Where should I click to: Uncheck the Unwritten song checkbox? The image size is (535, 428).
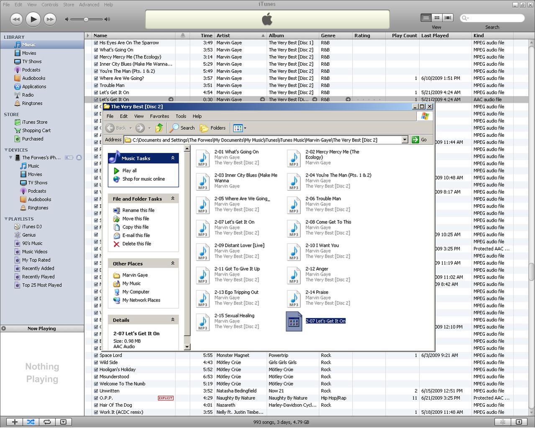tap(96, 391)
